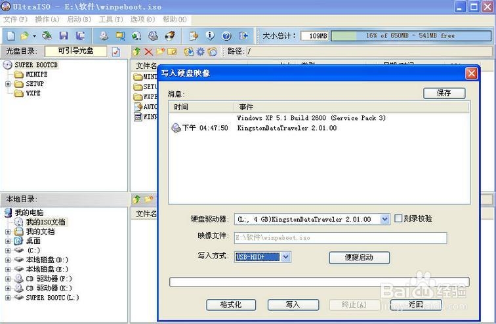Save the image with floppy disk icon
This screenshot has height=324, width=496.
tap(64, 35)
